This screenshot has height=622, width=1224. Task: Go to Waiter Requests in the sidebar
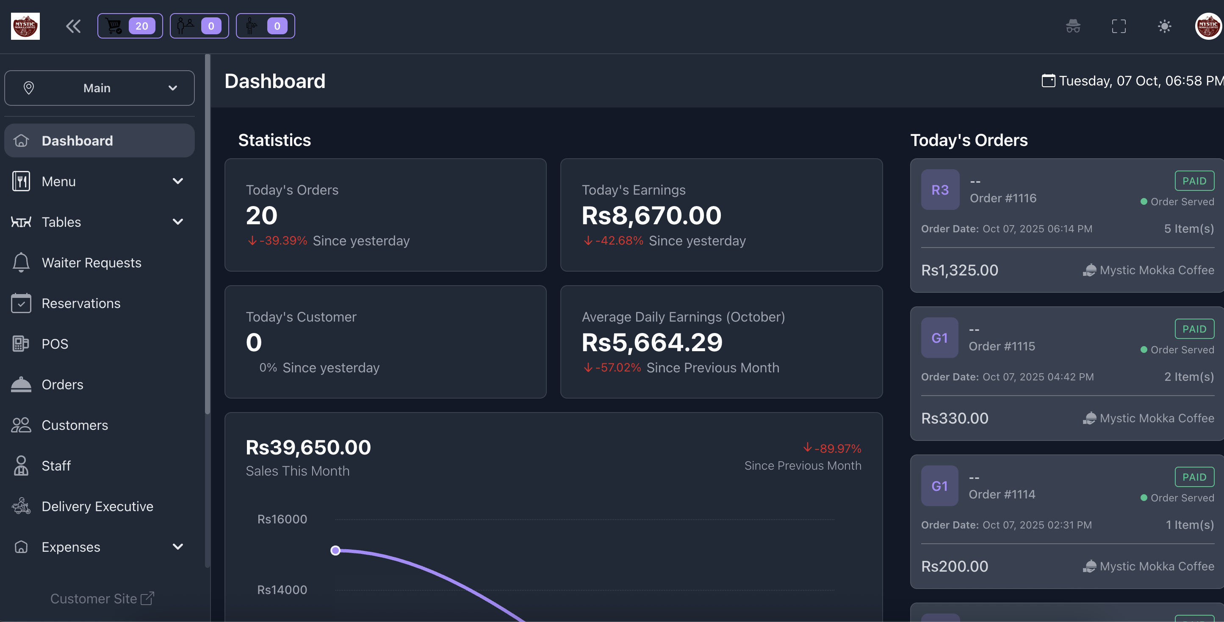(91, 263)
